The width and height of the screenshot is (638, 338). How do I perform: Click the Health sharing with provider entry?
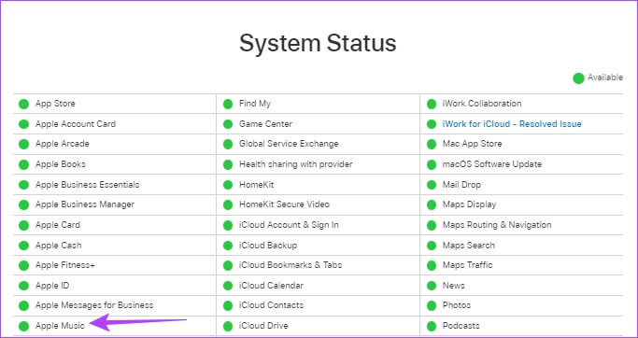click(x=296, y=164)
